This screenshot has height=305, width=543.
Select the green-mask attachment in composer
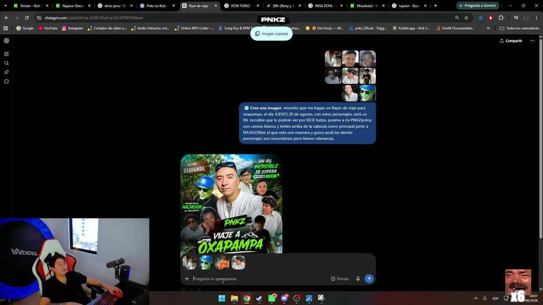click(x=206, y=263)
